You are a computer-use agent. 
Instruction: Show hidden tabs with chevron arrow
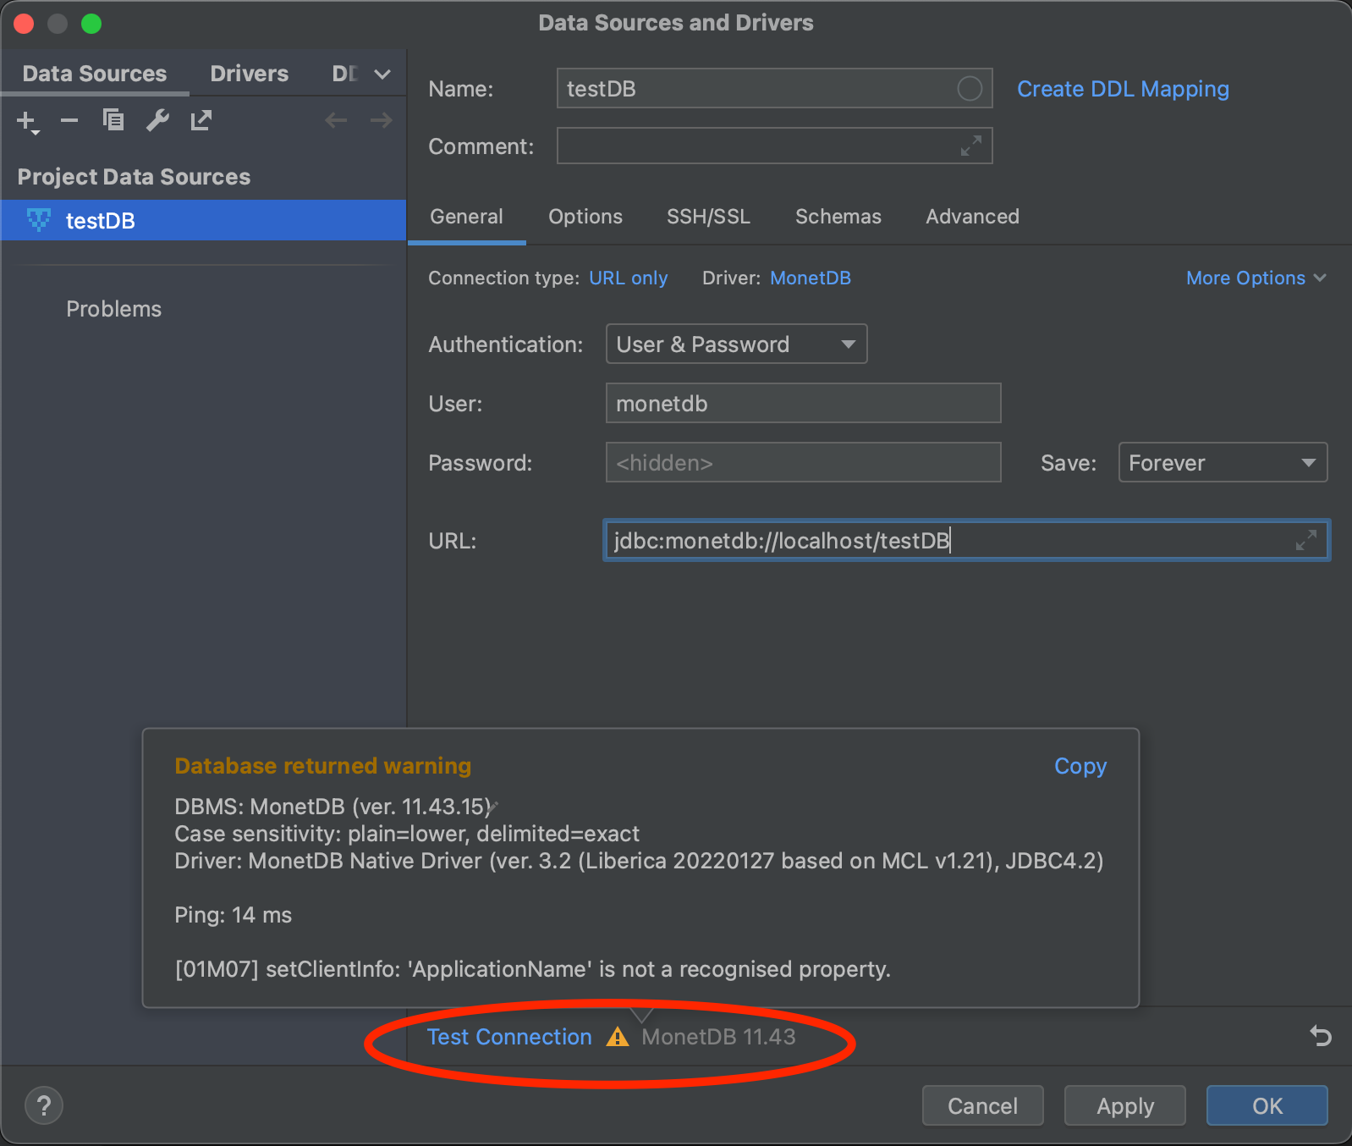382,74
